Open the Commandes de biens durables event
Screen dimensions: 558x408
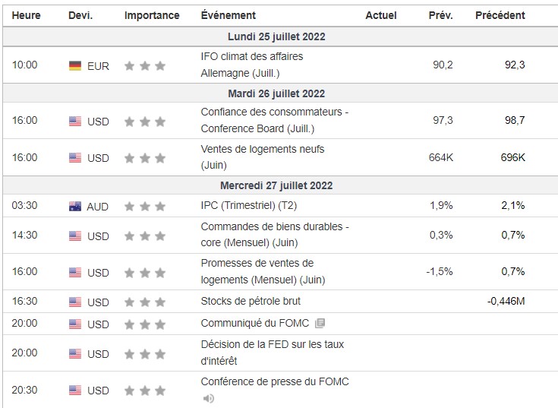click(274, 234)
